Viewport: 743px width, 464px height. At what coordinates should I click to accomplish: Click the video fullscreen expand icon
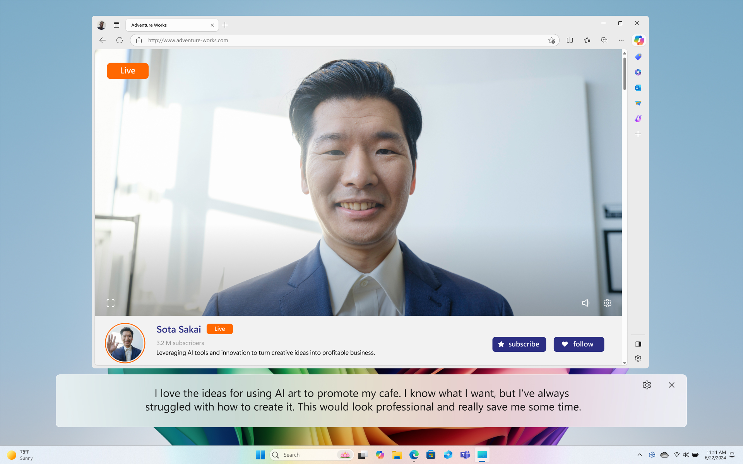tap(110, 303)
